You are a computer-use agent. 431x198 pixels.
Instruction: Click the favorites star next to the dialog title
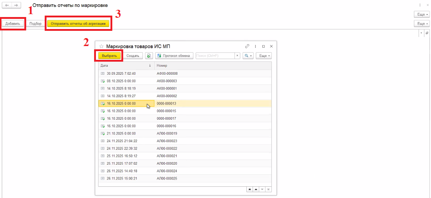tap(101, 46)
